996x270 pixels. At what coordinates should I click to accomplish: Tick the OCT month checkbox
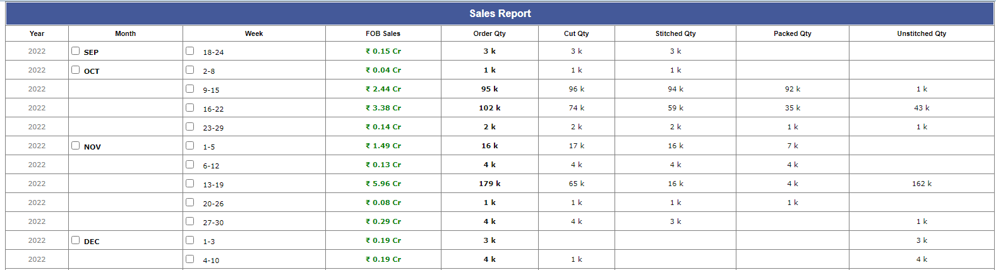pyautogui.click(x=76, y=70)
